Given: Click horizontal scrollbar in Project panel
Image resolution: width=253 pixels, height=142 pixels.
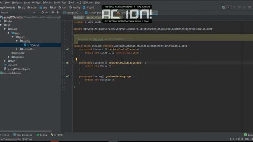Looking at the screenshot, I should click(26, 131).
